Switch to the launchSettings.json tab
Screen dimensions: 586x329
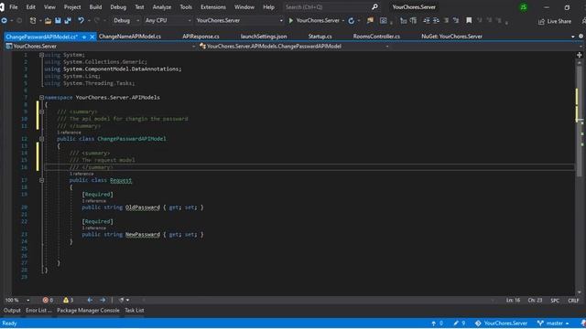(264, 37)
